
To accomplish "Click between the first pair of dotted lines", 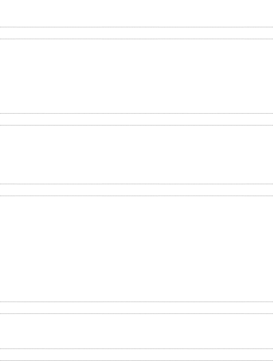I will pos(137,33).
